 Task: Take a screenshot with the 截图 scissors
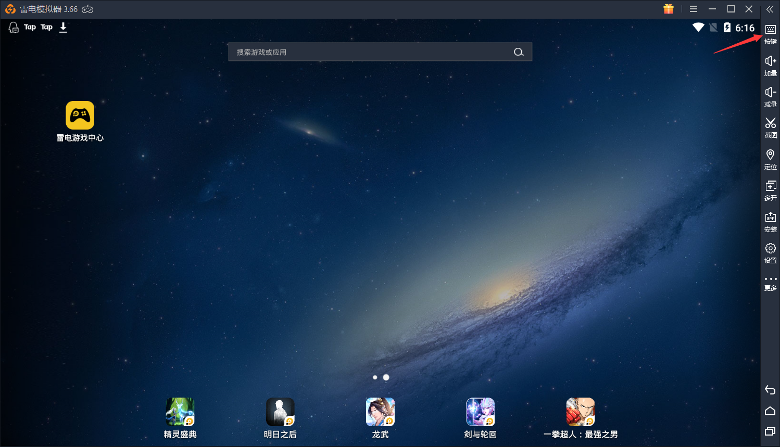770,127
